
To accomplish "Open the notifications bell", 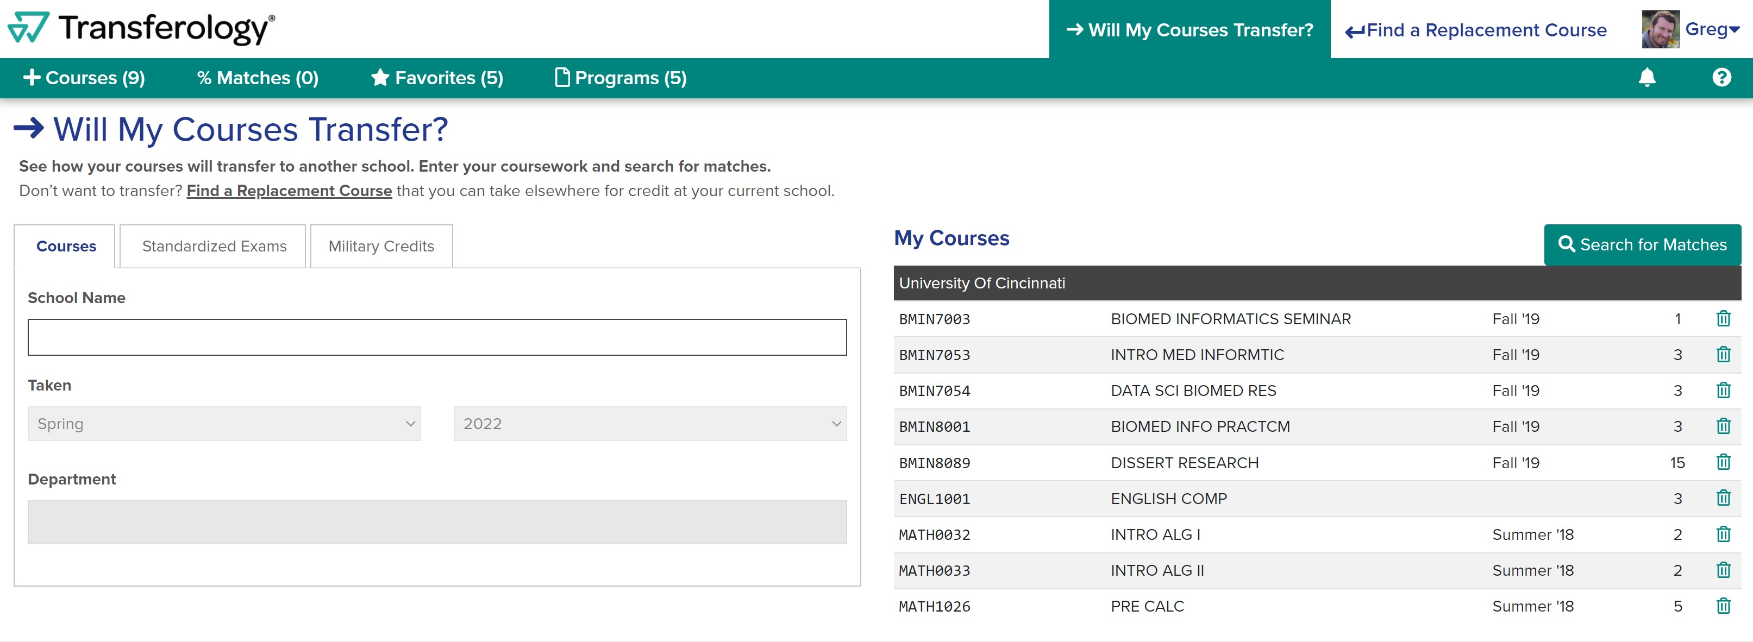I will tap(1646, 78).
